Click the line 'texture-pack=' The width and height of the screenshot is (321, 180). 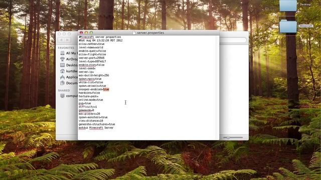tap(88, 96)
